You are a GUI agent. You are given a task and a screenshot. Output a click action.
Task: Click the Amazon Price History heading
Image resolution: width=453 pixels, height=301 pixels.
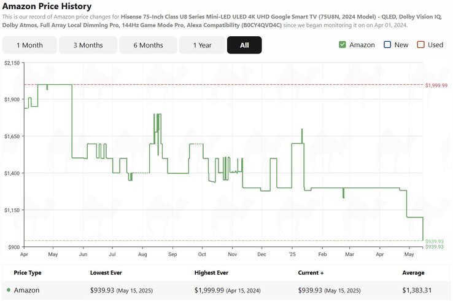(x=47, y=6)
